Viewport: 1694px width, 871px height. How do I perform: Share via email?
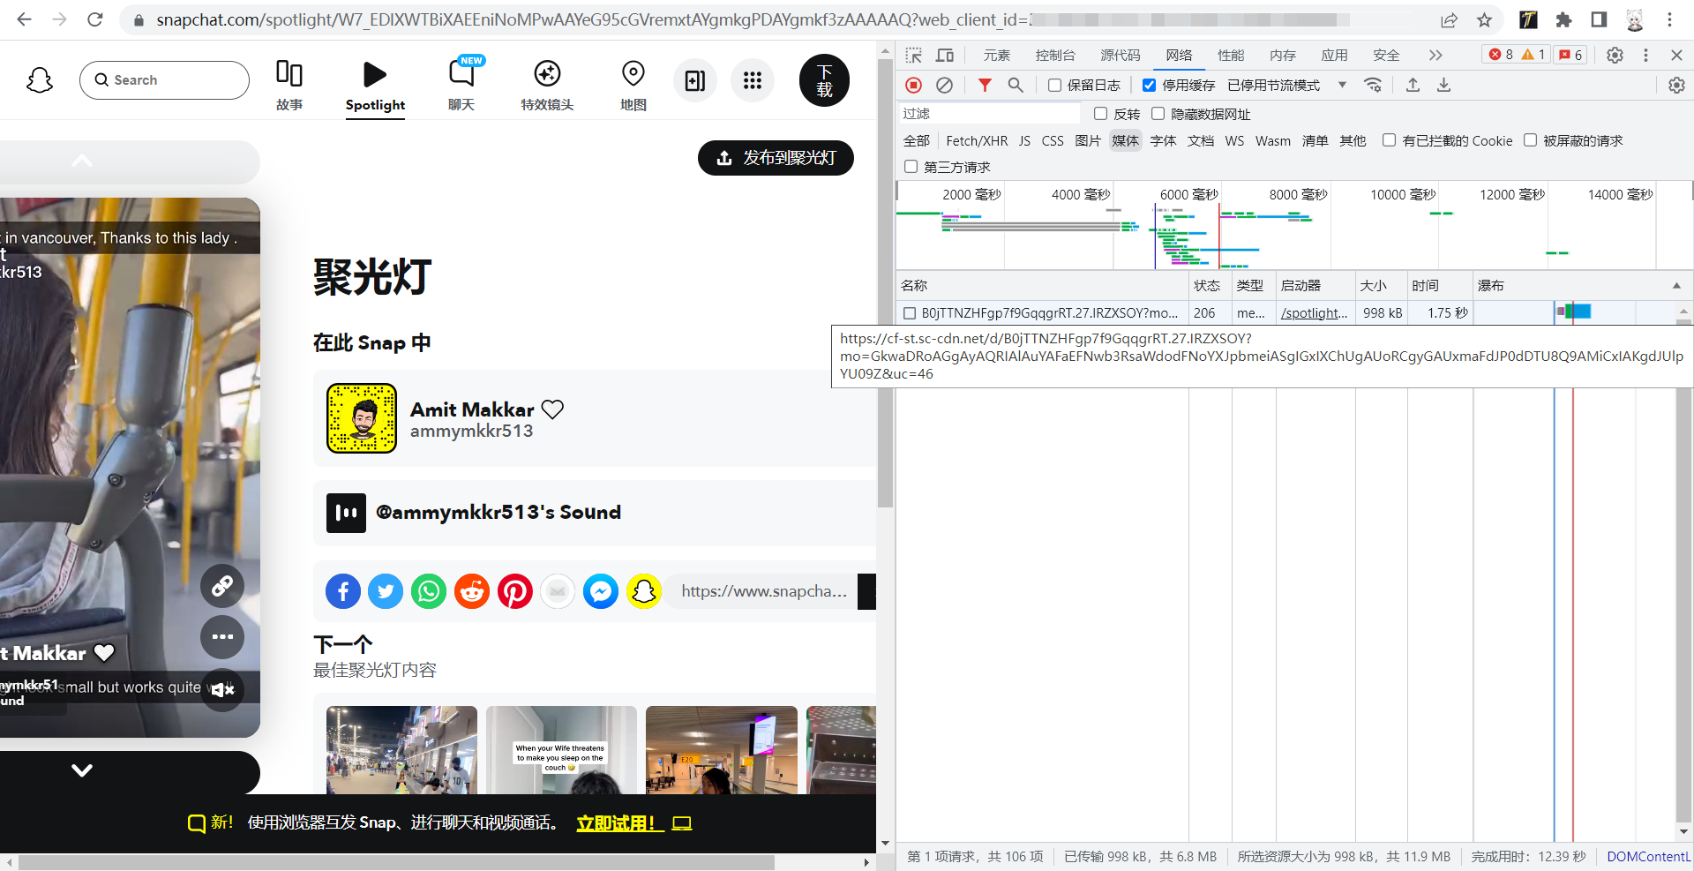click(x=558, y=591)
